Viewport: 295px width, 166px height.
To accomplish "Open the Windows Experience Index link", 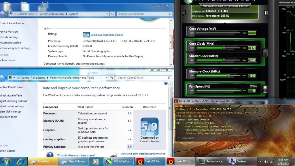I will coord(107,35).
